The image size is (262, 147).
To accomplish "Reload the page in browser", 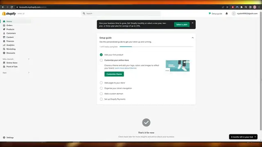I will (x=12, y=7).
